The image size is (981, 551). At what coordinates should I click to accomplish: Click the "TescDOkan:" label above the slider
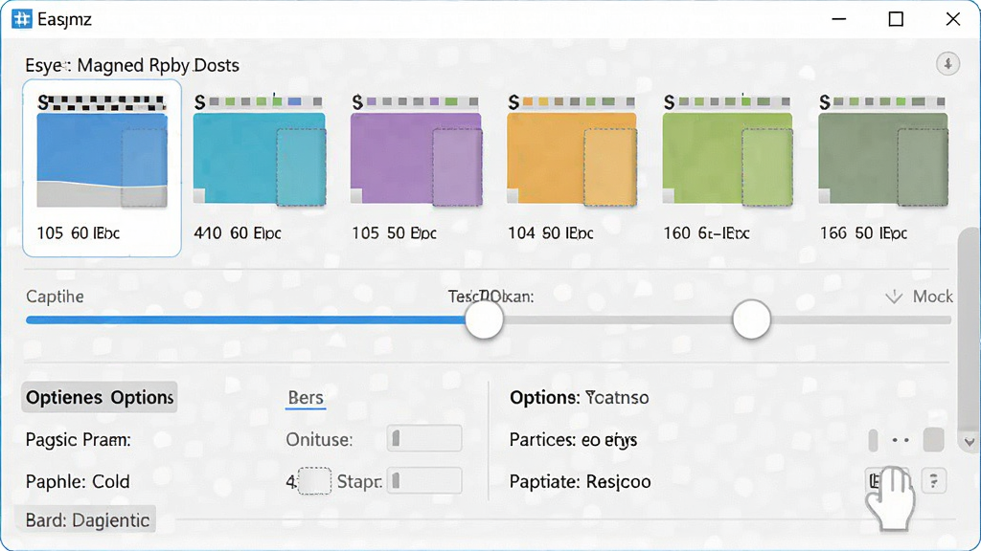point(491,297)
